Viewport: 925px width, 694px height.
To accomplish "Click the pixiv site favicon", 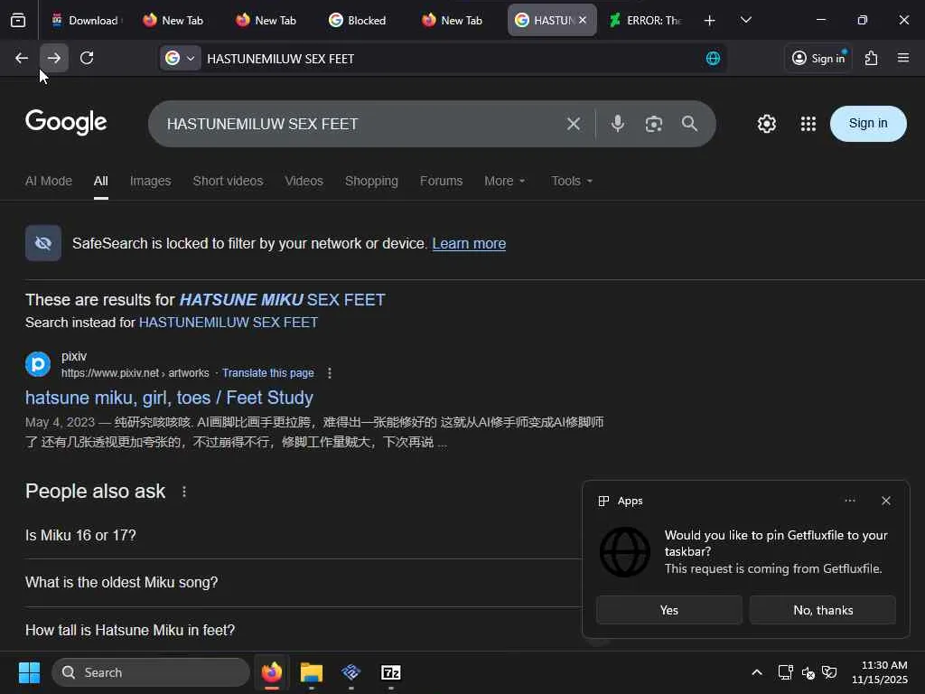I will pos(38,364).
